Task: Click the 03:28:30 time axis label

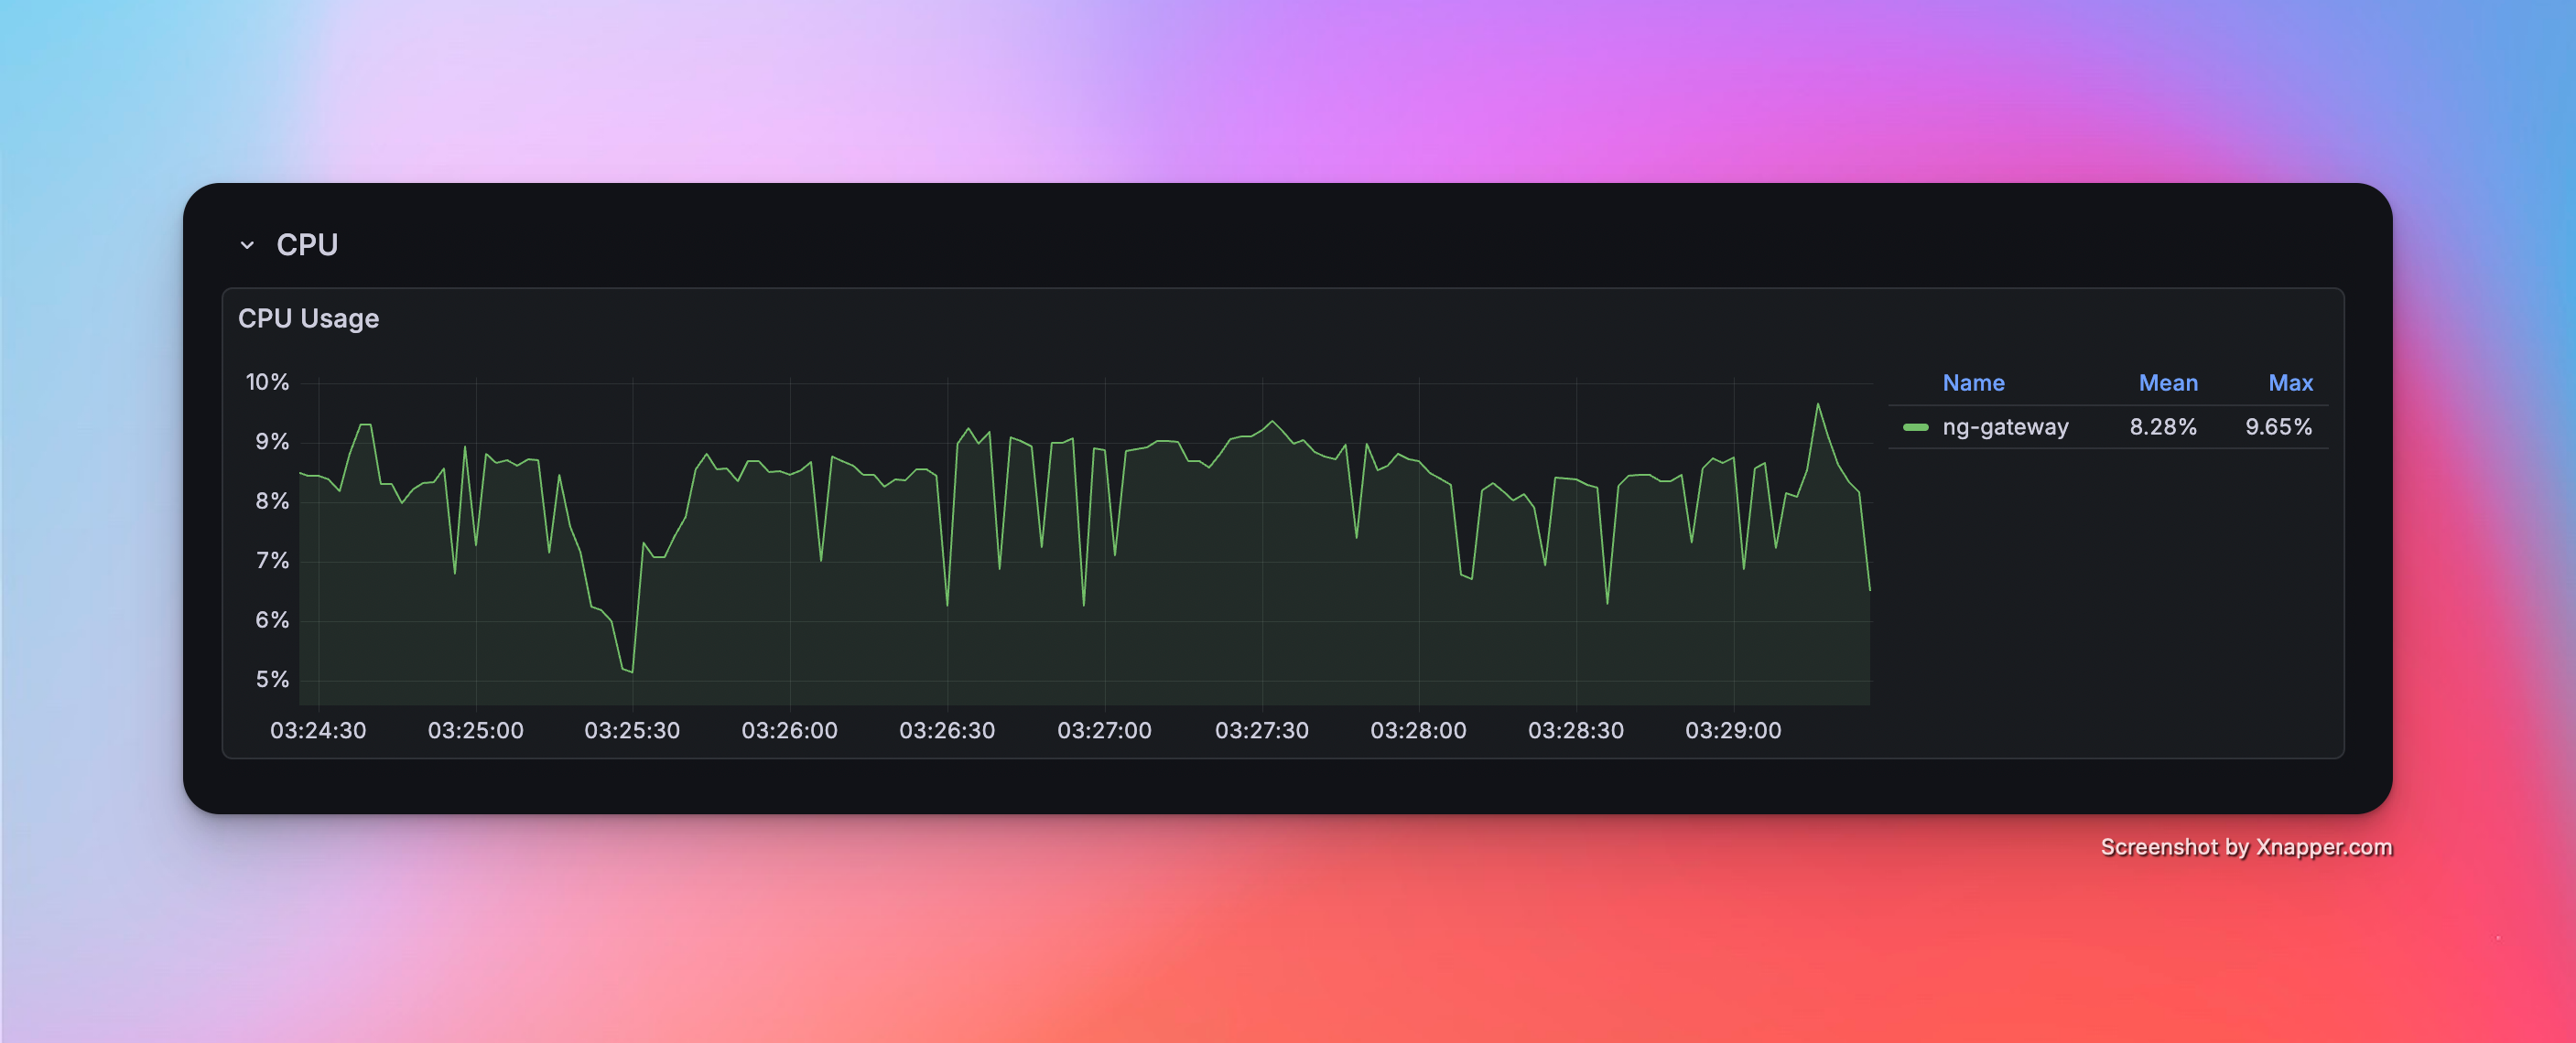Action: point(1575,730)
